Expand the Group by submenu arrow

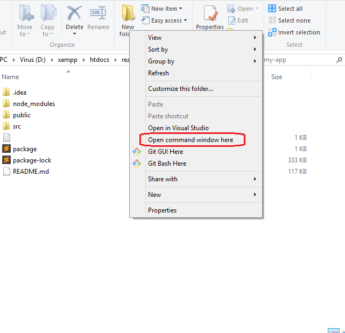[x=255, y=61]
